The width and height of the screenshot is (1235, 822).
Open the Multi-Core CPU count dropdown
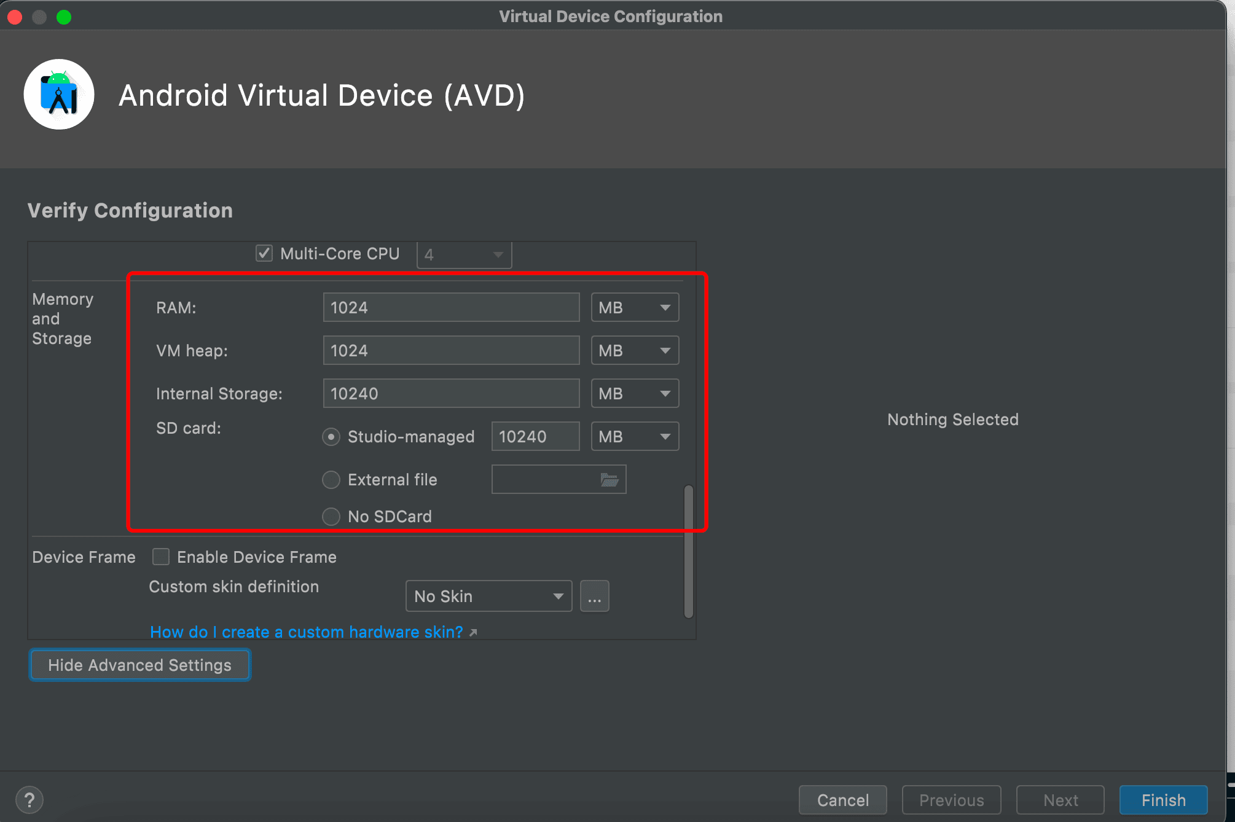click(464, 254)
